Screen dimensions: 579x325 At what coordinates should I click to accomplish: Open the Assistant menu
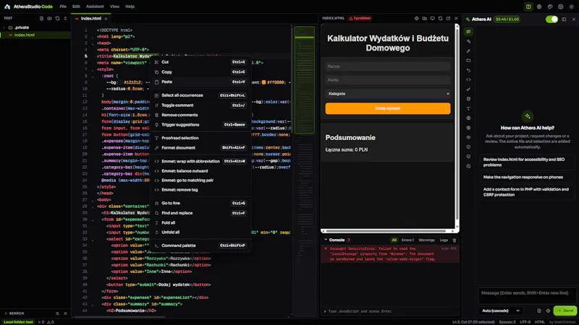click(95, 6)
